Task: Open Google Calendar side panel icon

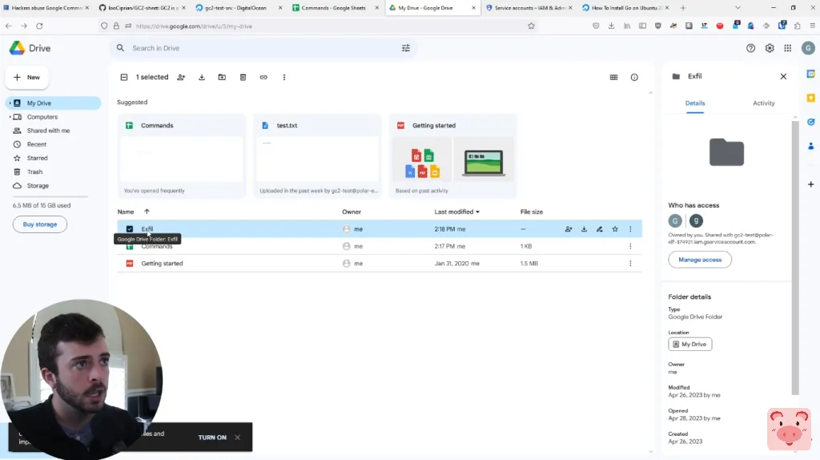Action: click(810, 74)
